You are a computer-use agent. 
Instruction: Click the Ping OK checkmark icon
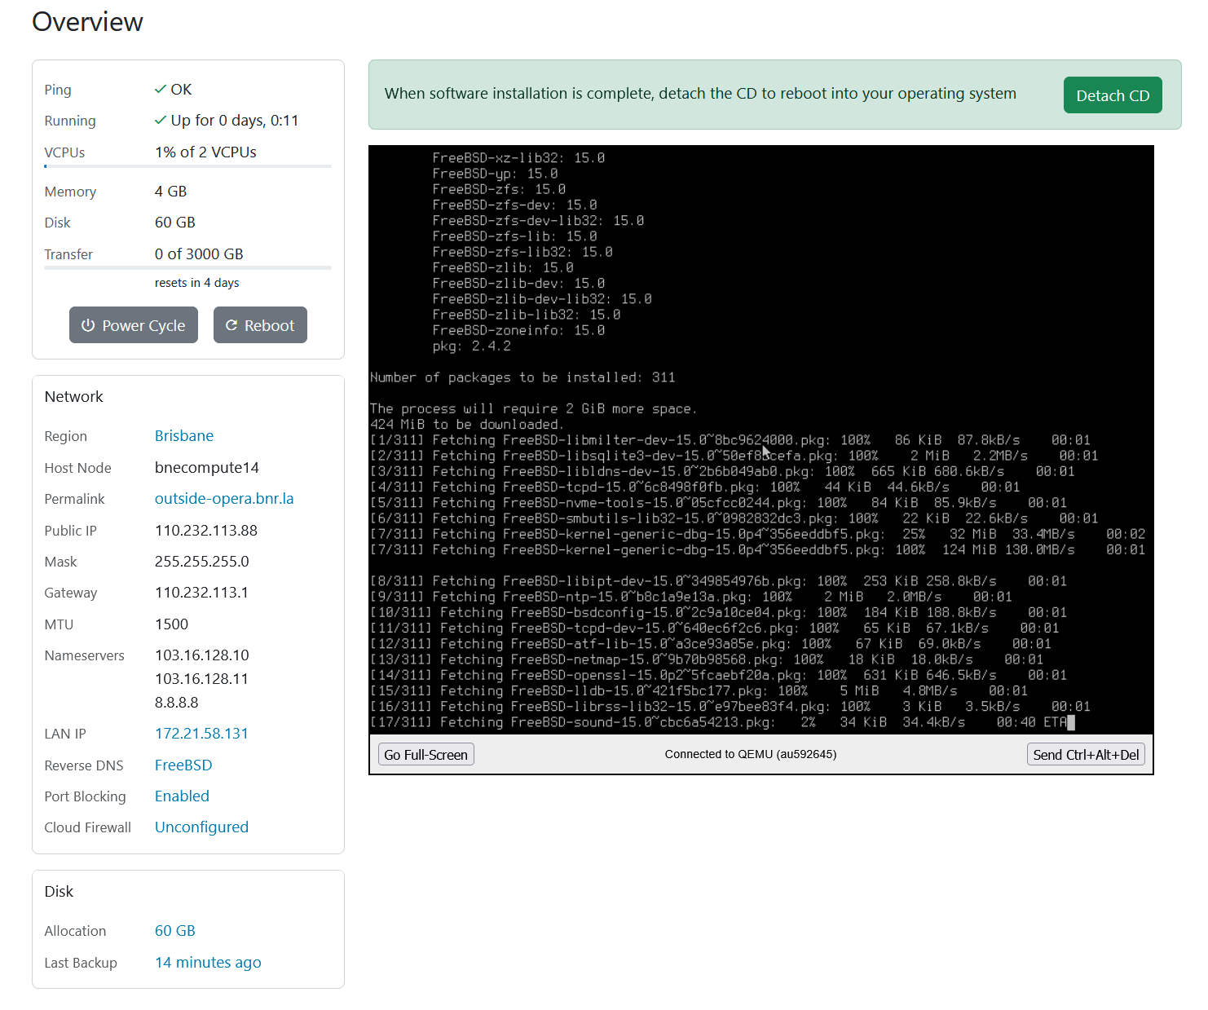click(x=161, y=90)
